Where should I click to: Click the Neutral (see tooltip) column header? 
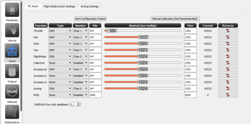tap(143, 25)
